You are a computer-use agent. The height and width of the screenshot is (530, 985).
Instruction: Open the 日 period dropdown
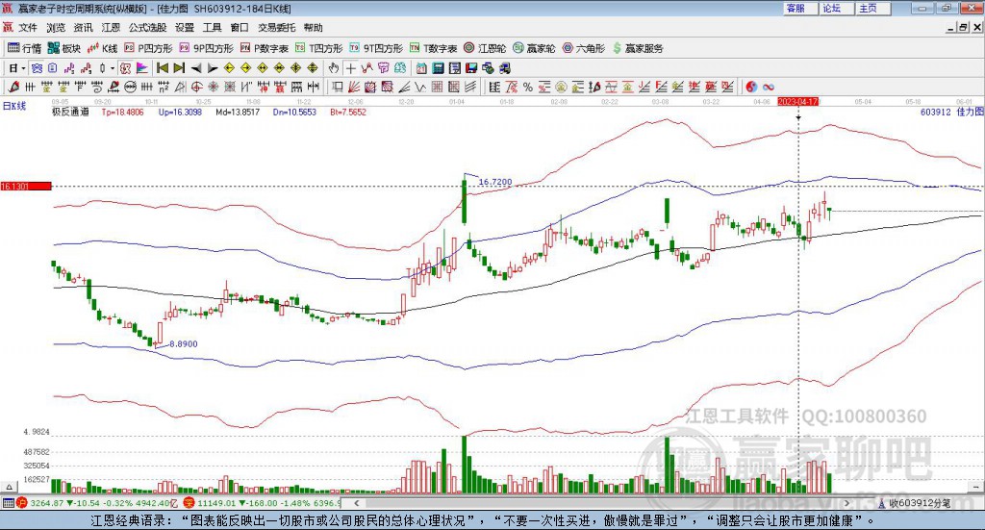point(17,68)
